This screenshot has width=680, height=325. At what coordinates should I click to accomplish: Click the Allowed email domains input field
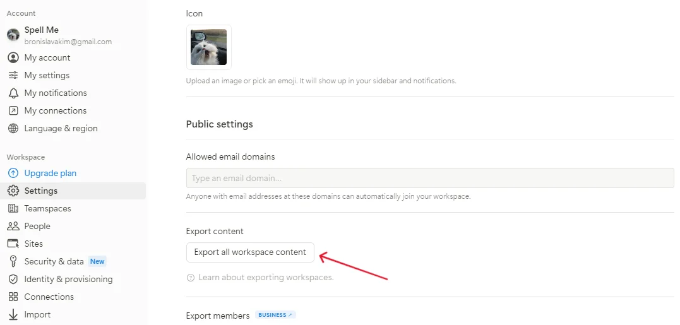pos(429,178)
